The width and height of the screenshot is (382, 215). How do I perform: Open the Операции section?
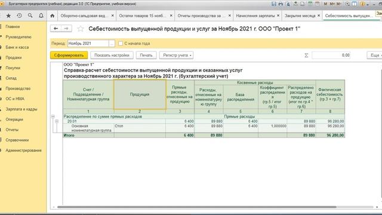pos(14,119)
